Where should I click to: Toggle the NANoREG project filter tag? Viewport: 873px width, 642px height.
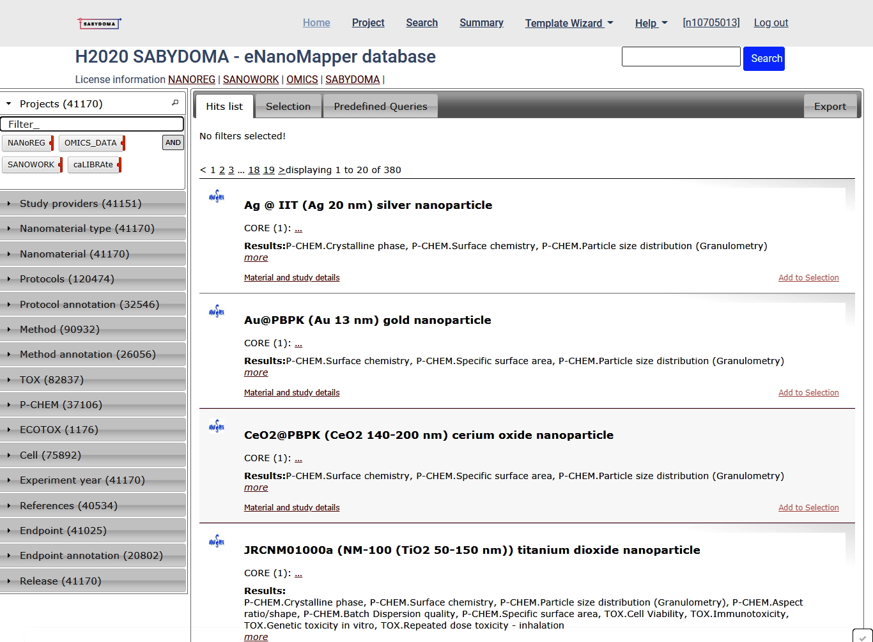27,143
